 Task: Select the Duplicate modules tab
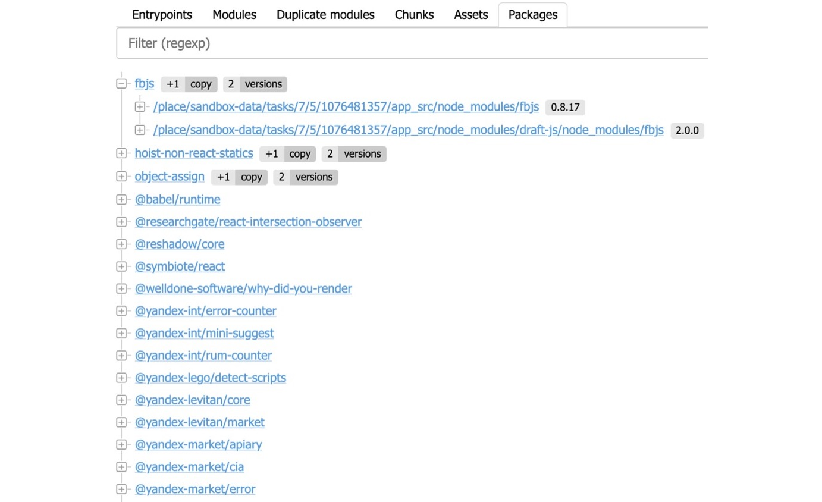[325, 15]
